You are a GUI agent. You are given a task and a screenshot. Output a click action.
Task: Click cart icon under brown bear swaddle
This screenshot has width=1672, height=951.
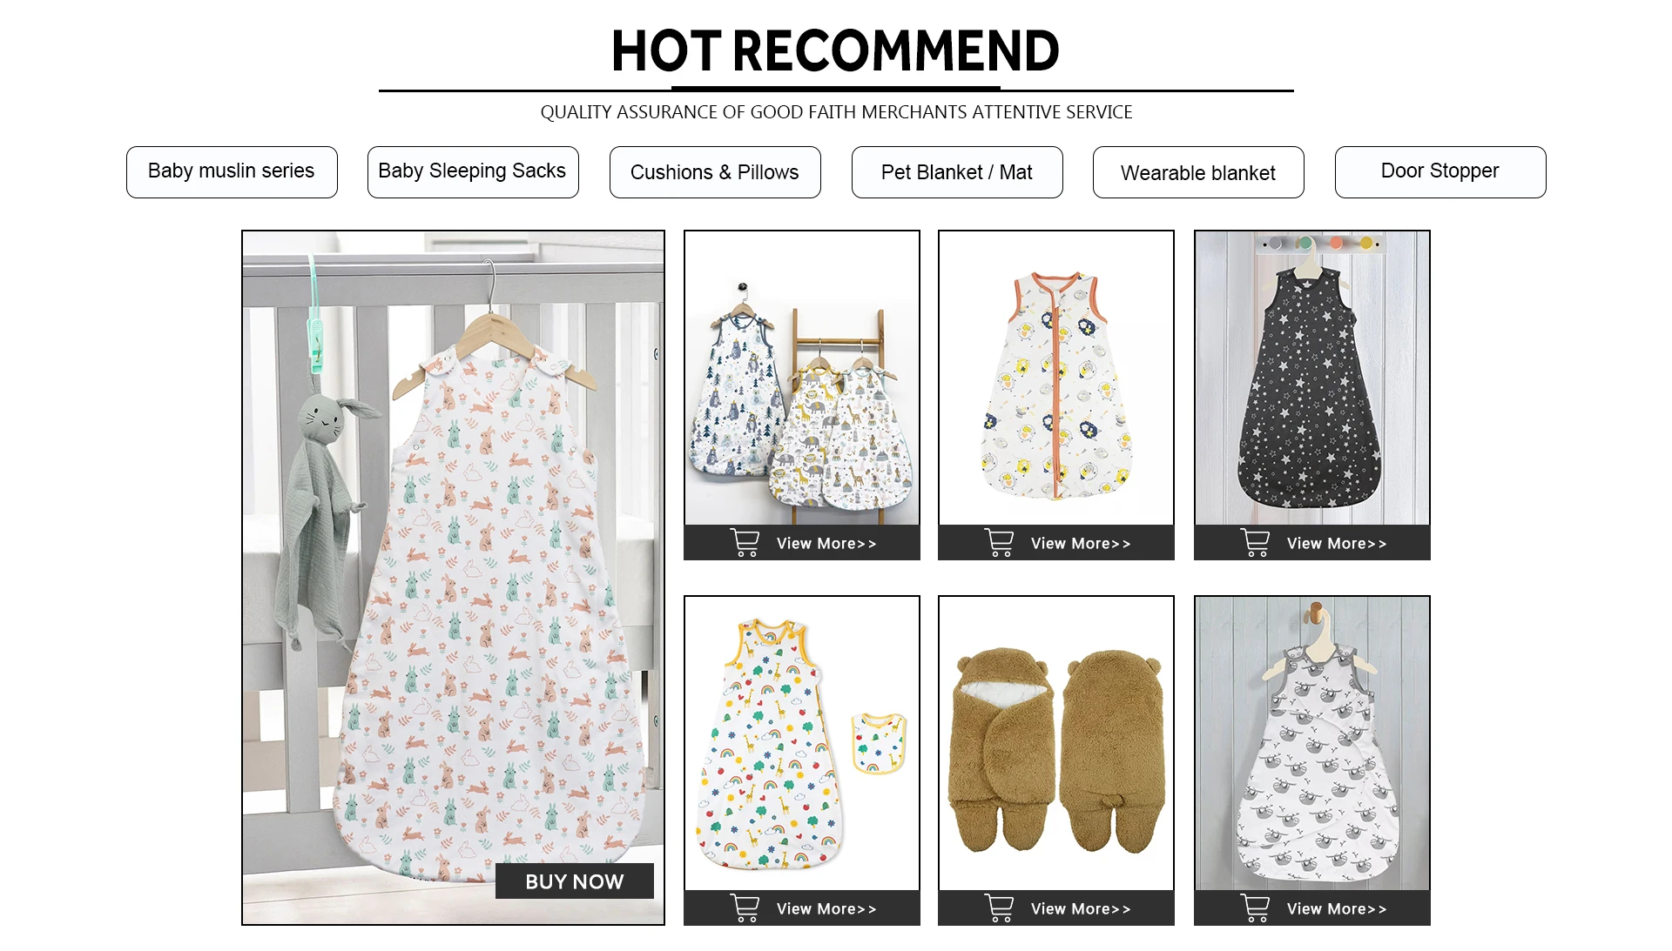(1000, 908)
